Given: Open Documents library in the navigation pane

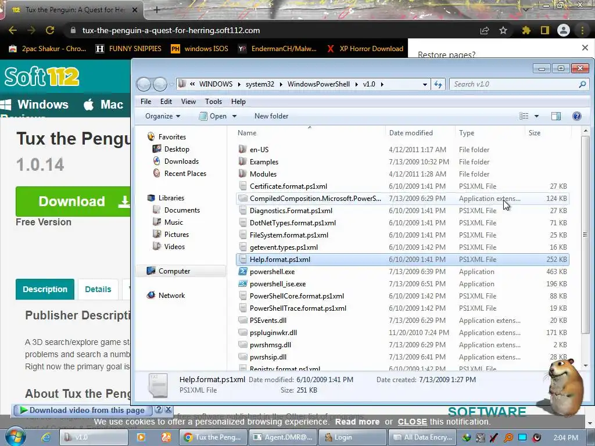Looking at the screenshot, I should [182, 210].
